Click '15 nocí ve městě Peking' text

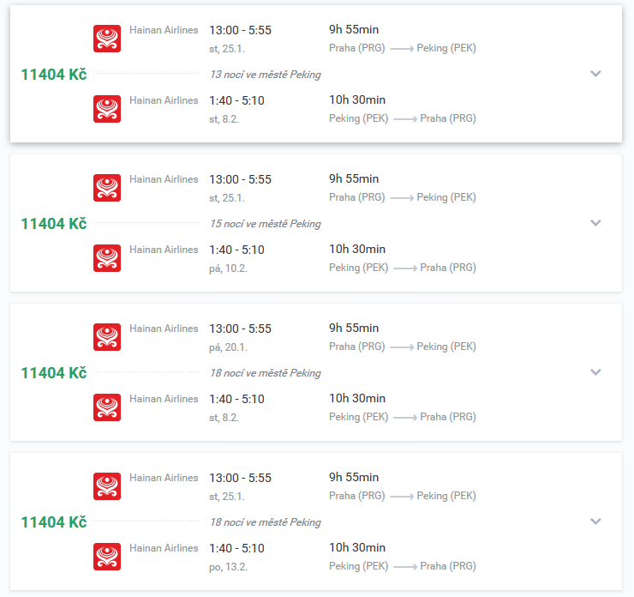[x=266, y=224]
